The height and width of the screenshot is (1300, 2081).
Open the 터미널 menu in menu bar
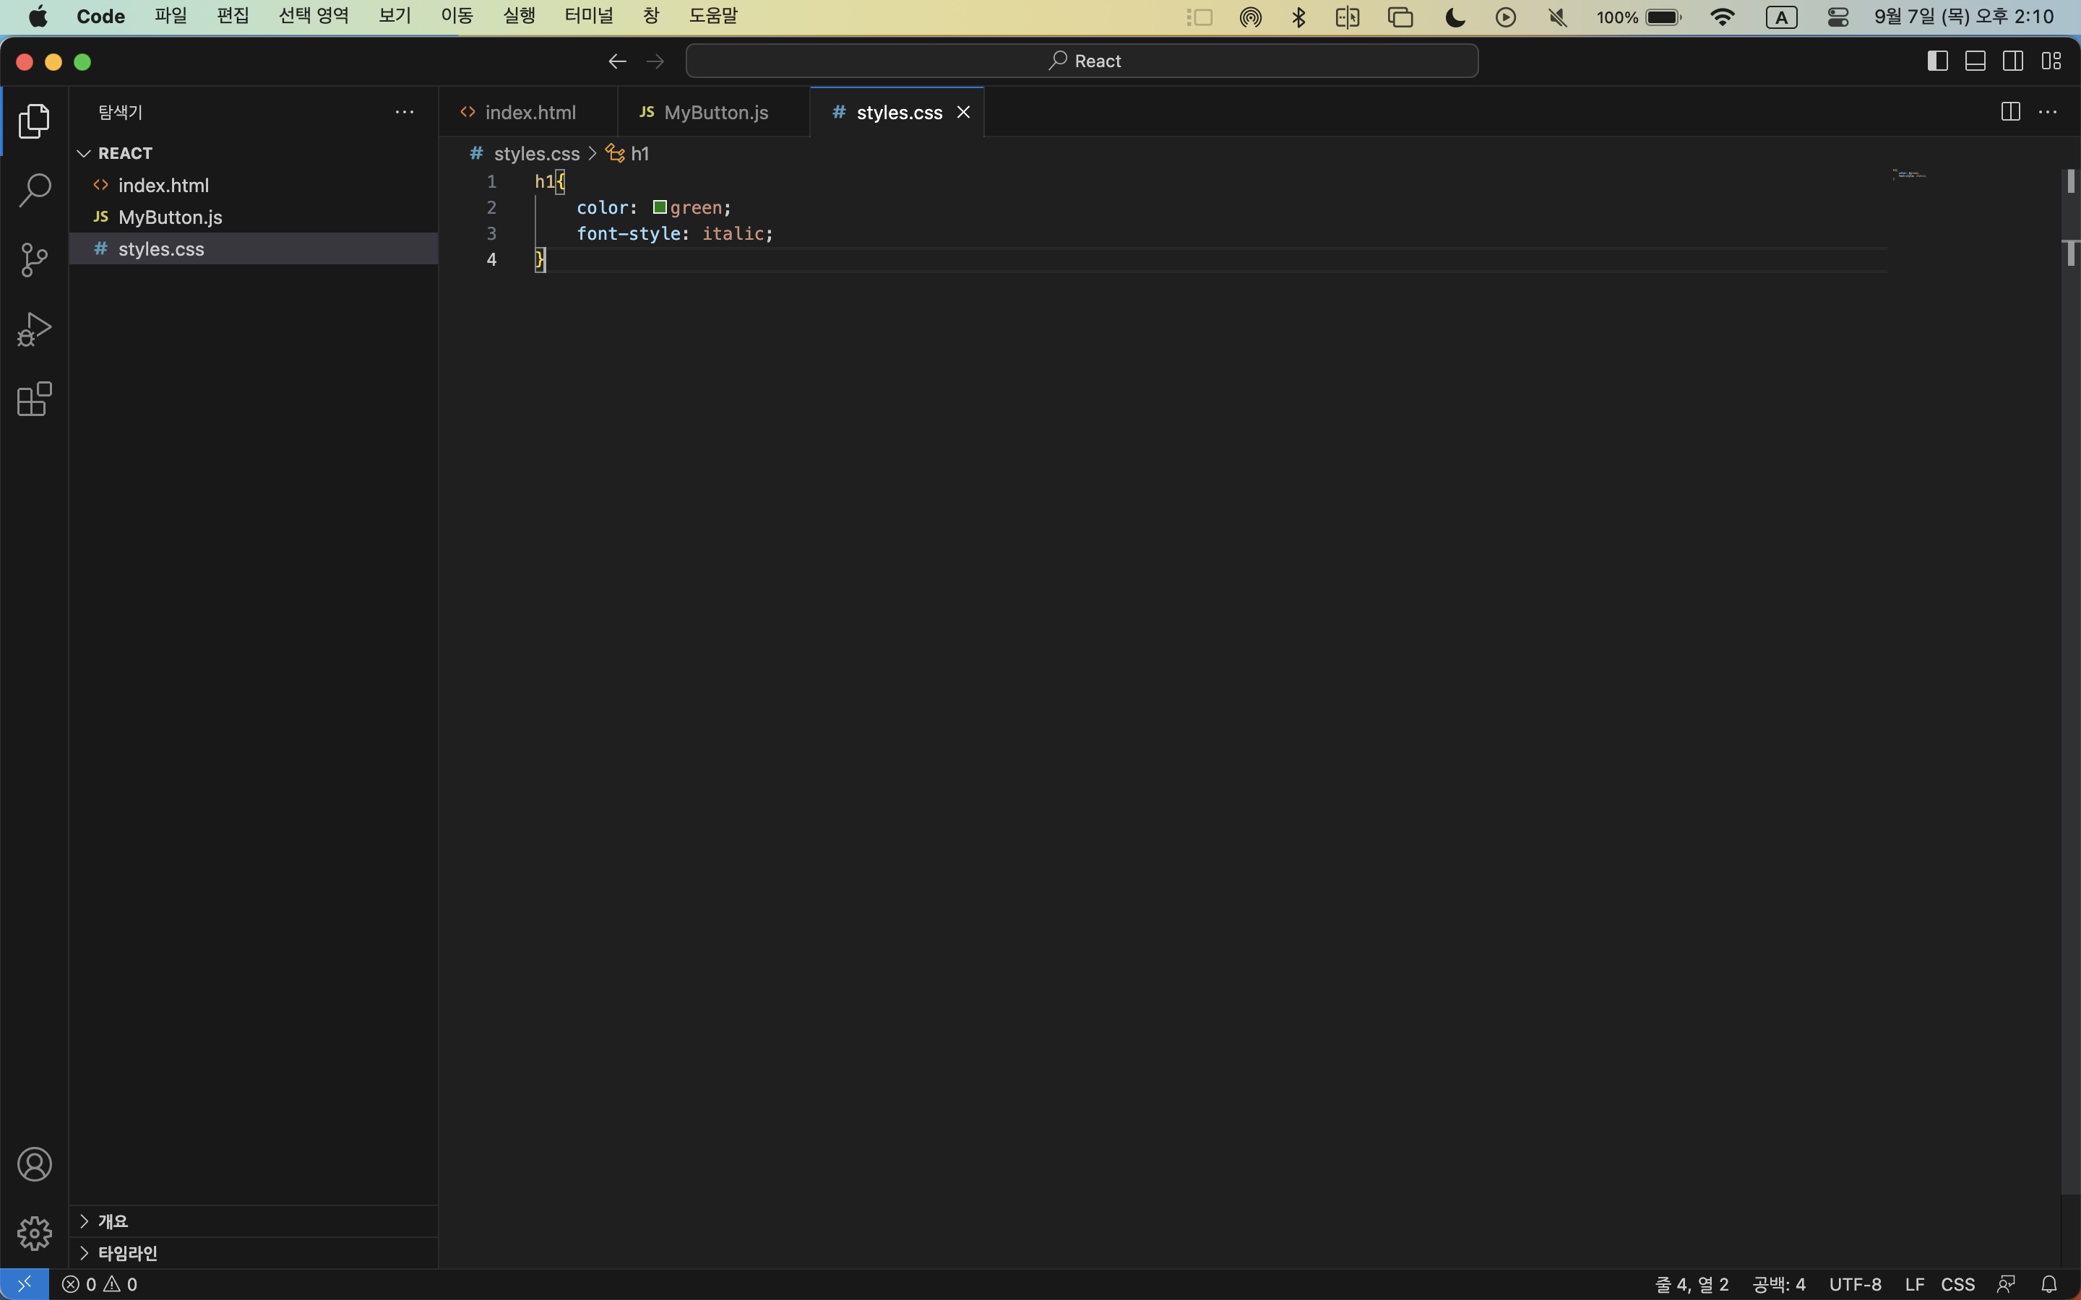pos(588,17)
